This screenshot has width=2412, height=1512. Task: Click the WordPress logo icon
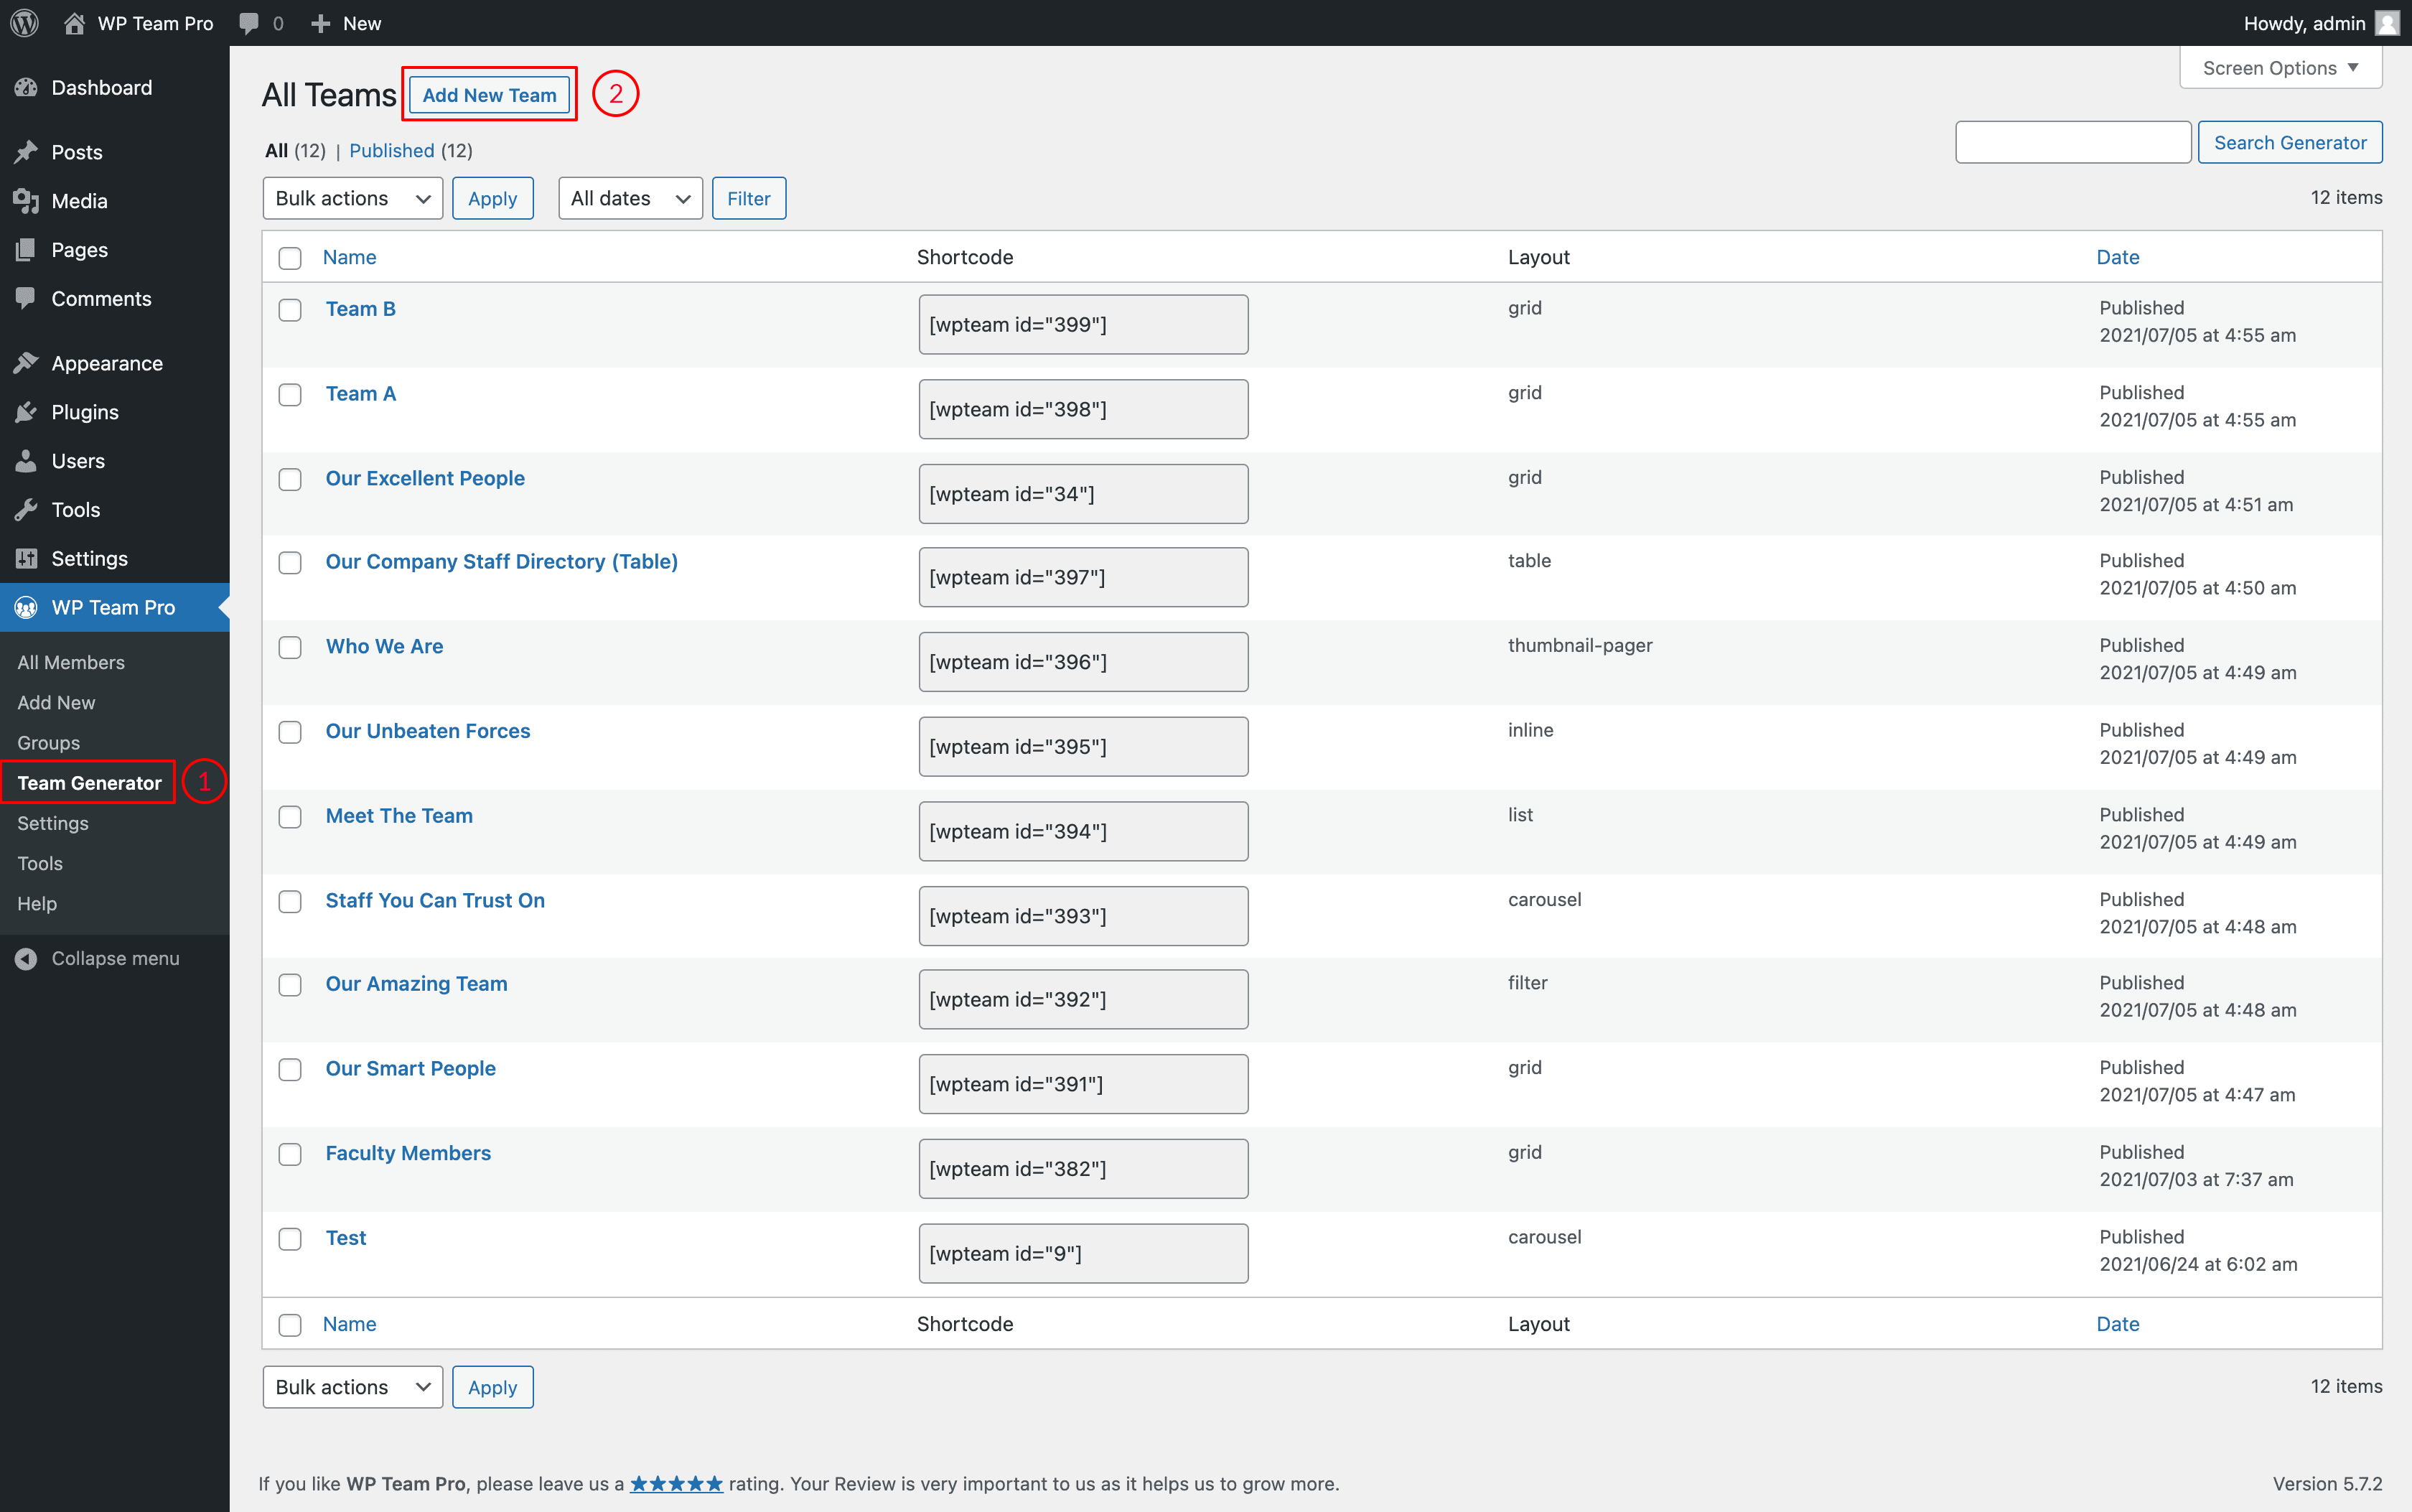[x=25, y=23]
